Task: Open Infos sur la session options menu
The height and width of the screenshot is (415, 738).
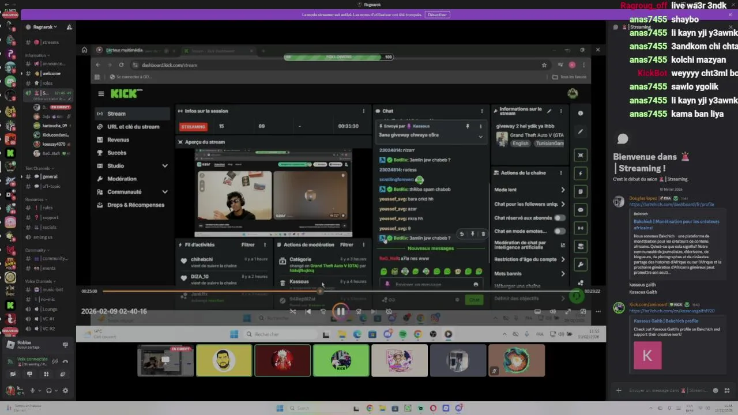Action: (363, 111)
